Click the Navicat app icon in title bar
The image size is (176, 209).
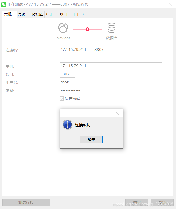[x=4, y=4]
